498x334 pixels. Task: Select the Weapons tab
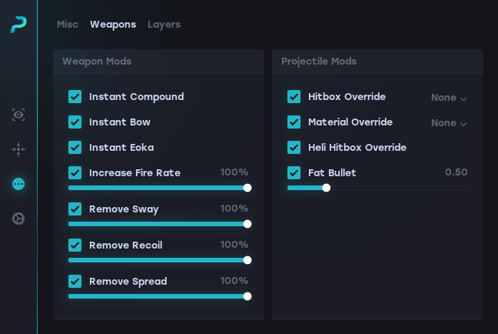pos(113,25)
